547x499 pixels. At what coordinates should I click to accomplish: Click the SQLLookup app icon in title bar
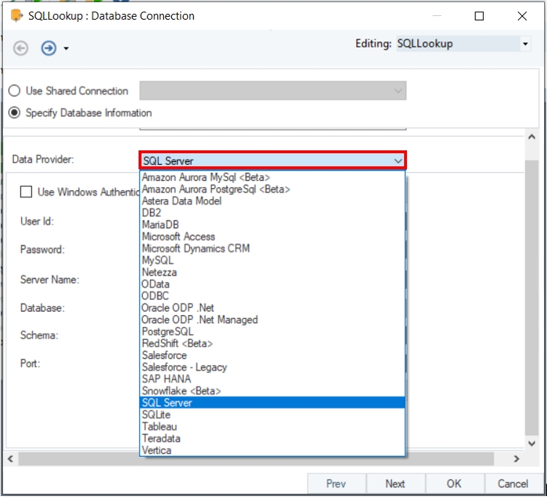(x=17, y=16)
